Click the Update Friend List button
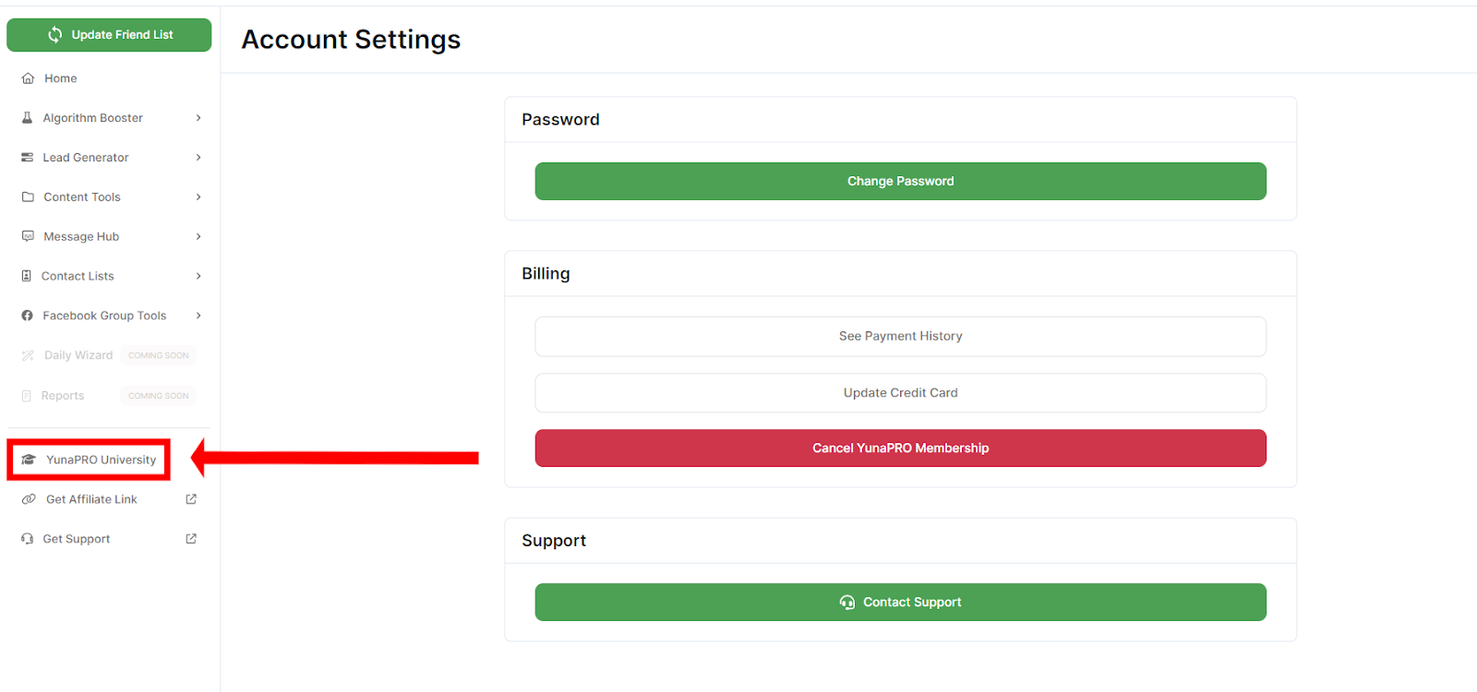The height and width of the screenshot is (692, 1477). [109, 35]
